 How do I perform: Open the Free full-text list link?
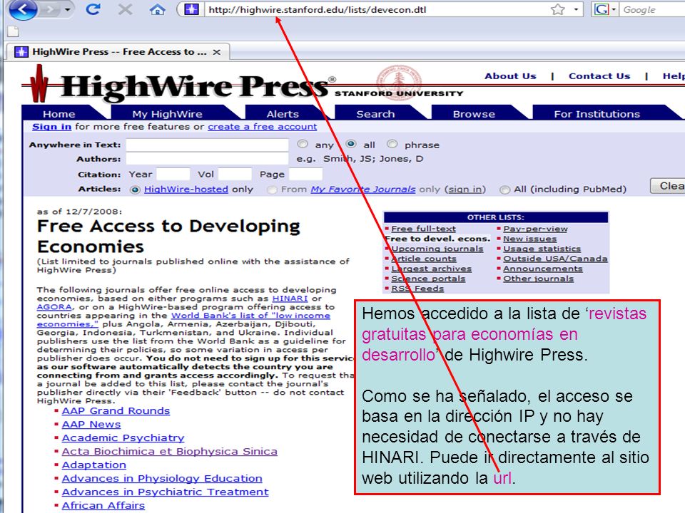(x=423, y=229)
